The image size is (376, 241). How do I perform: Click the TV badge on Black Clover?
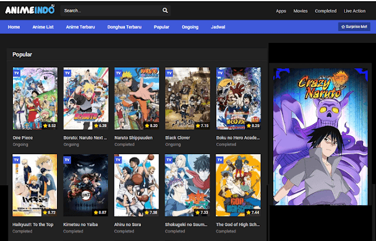[x=169, y=73]
